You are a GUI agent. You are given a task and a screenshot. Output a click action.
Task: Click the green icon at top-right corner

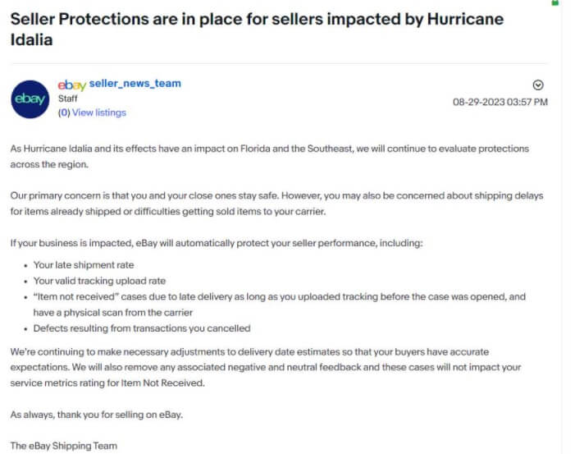554,2
